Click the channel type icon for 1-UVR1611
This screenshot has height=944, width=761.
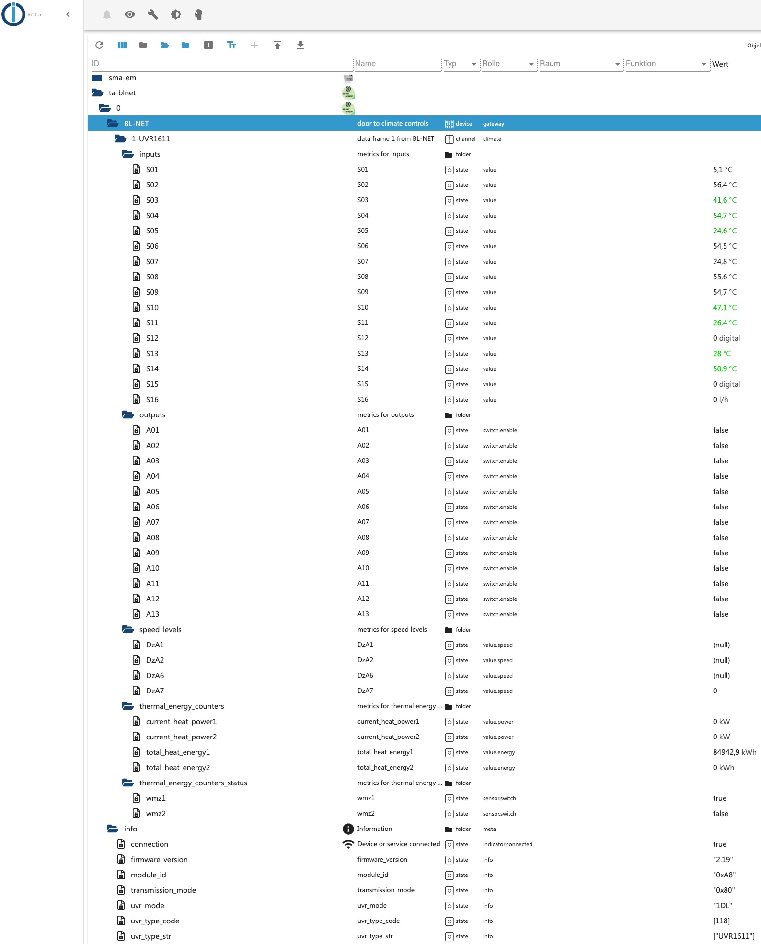449,139
